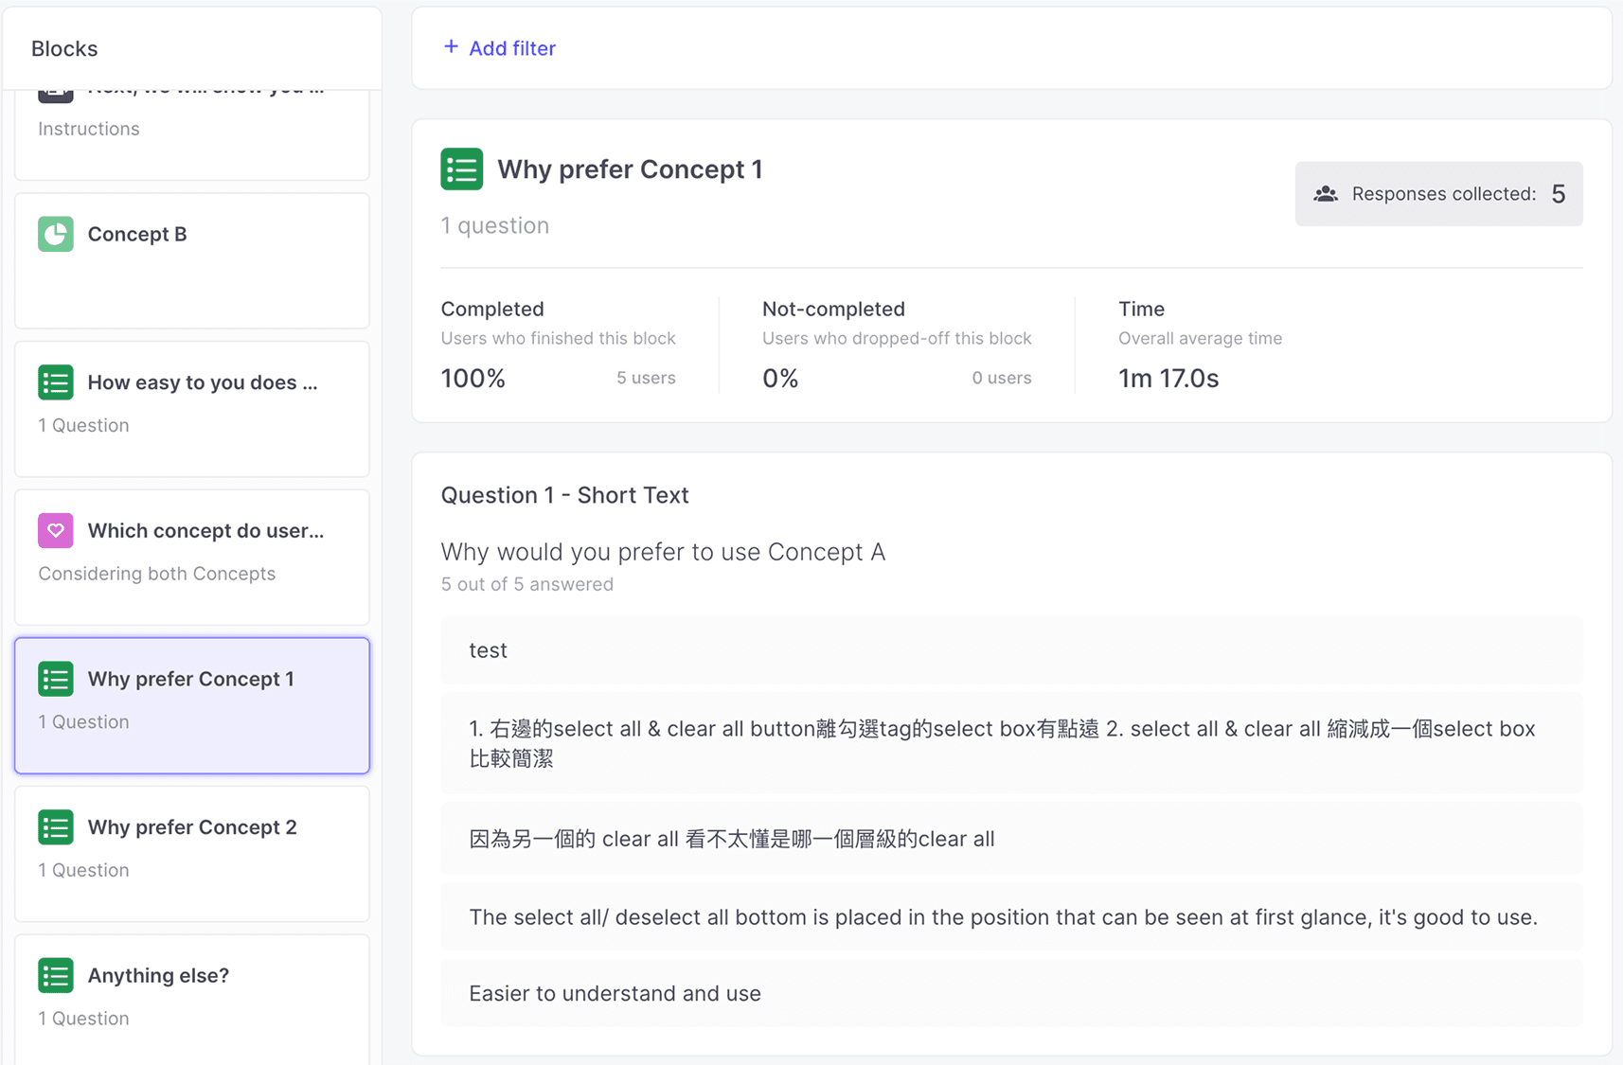The width and height of the screenshot is (1623, 1065).
Task: Click the green list icon in main header
Action: pyautogui.click(x=462, y=169)
